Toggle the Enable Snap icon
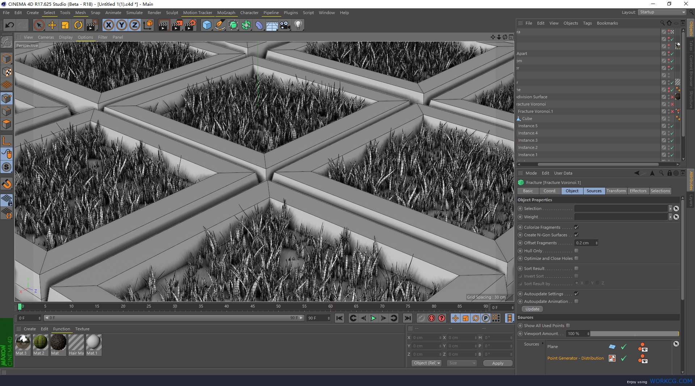 coord(7,184)
